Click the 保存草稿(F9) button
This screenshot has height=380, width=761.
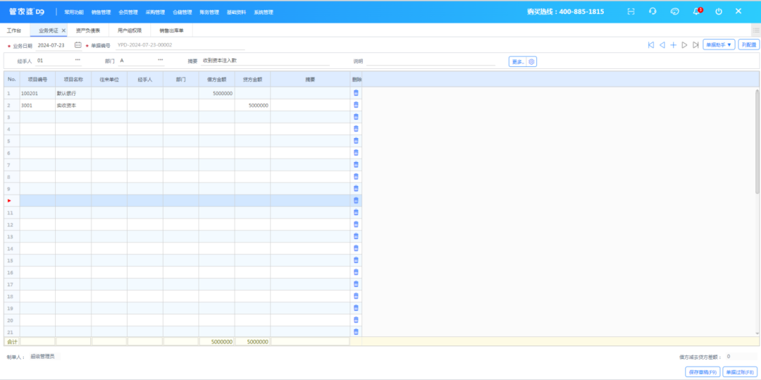point(703,372)
